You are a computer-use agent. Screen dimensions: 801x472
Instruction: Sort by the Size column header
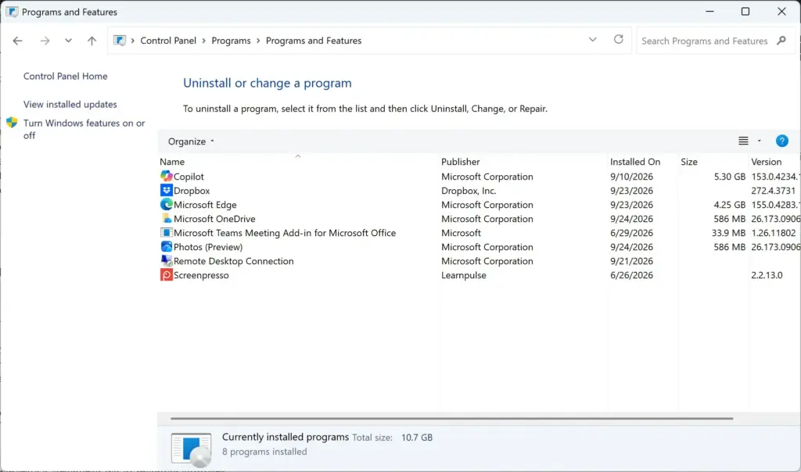point(688,162)
